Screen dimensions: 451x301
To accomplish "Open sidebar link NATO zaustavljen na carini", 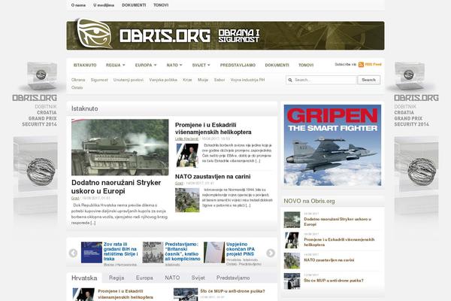I will [x=329, y=260].
